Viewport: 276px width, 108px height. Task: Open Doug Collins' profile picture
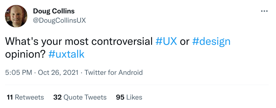[x=16, y=16]
